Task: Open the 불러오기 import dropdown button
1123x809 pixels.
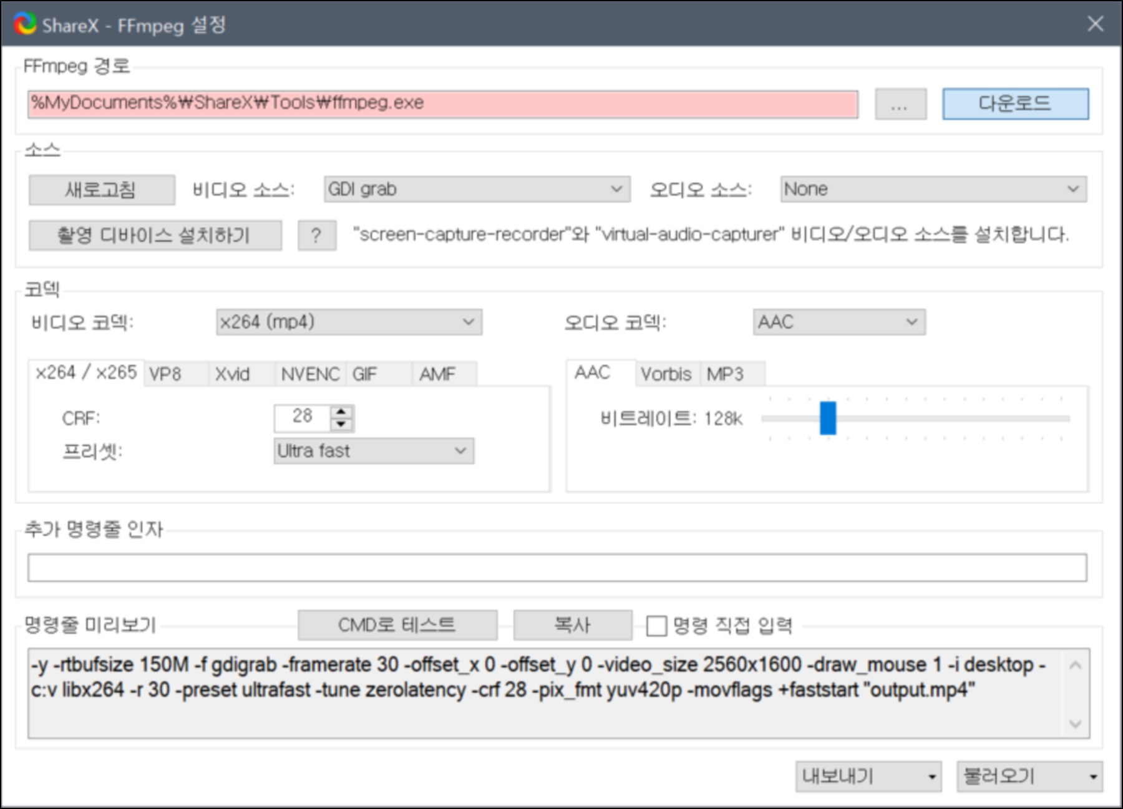Action: [x=1030, y=777]
